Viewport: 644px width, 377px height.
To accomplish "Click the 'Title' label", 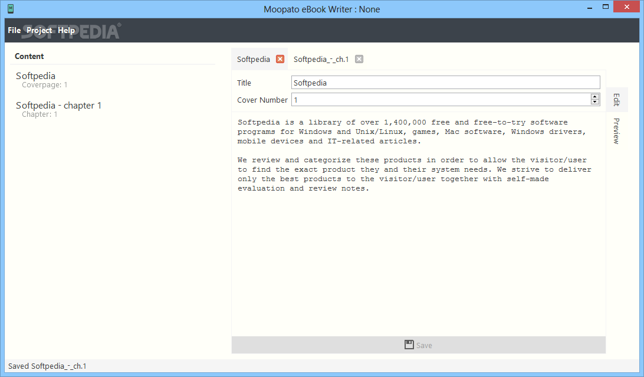I will [x=244, y=83].
